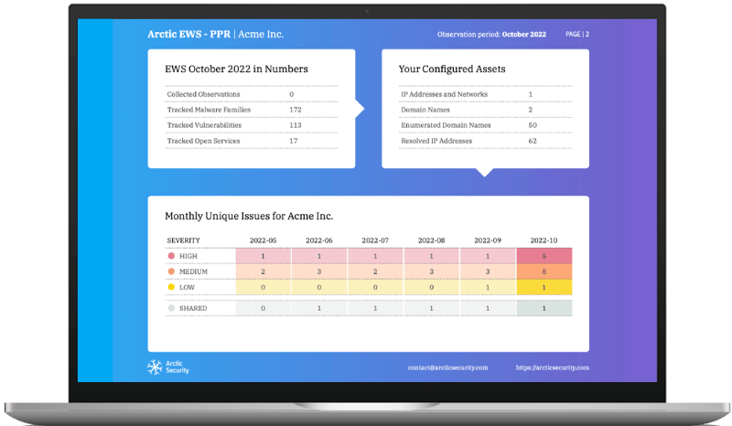Click the Observation period October 2022 text
Viewport: 732px width, 426px height.
click(491, 35)
